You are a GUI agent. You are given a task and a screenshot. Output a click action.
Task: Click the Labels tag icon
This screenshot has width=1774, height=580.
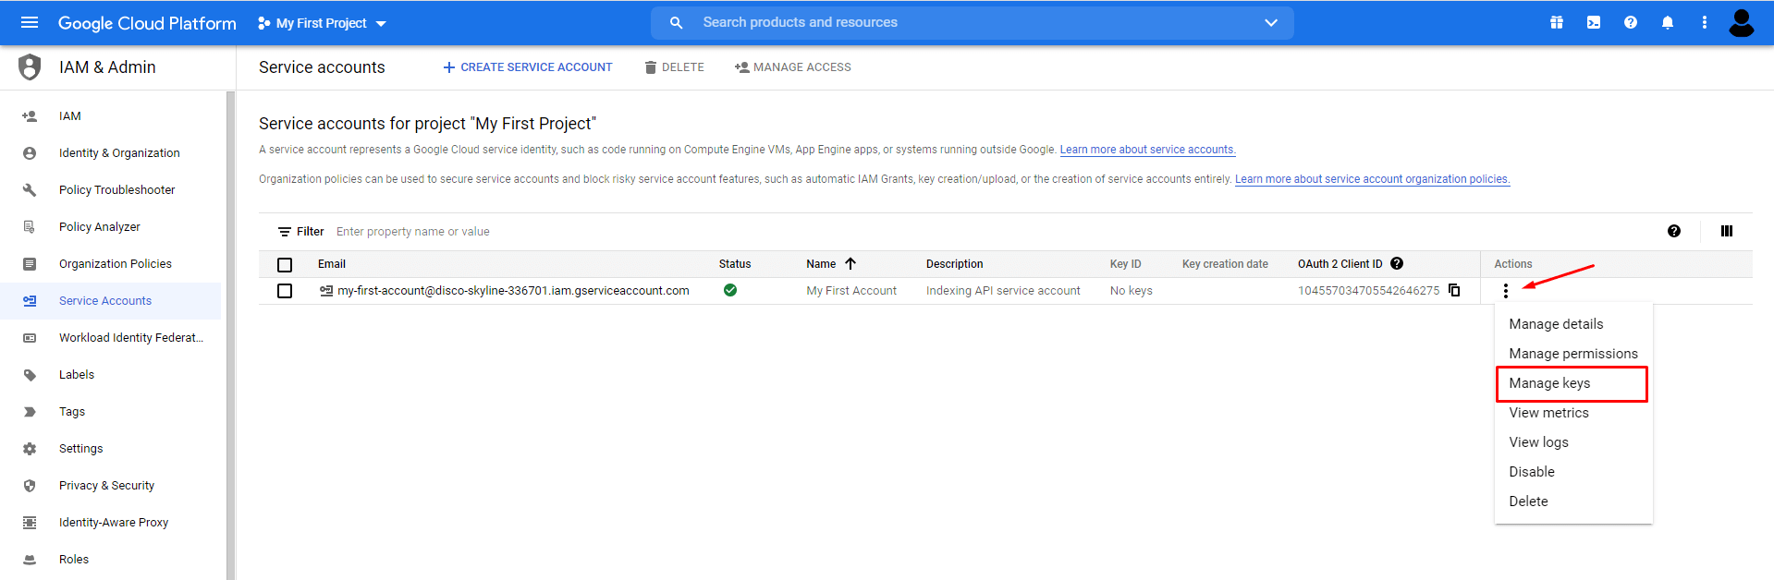point(30,375)
